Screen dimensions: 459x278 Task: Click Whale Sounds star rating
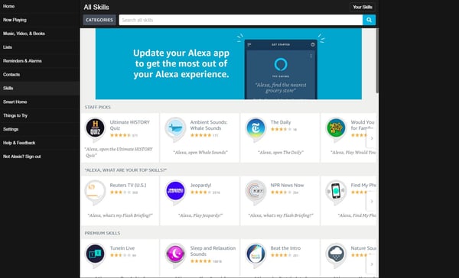200,135
